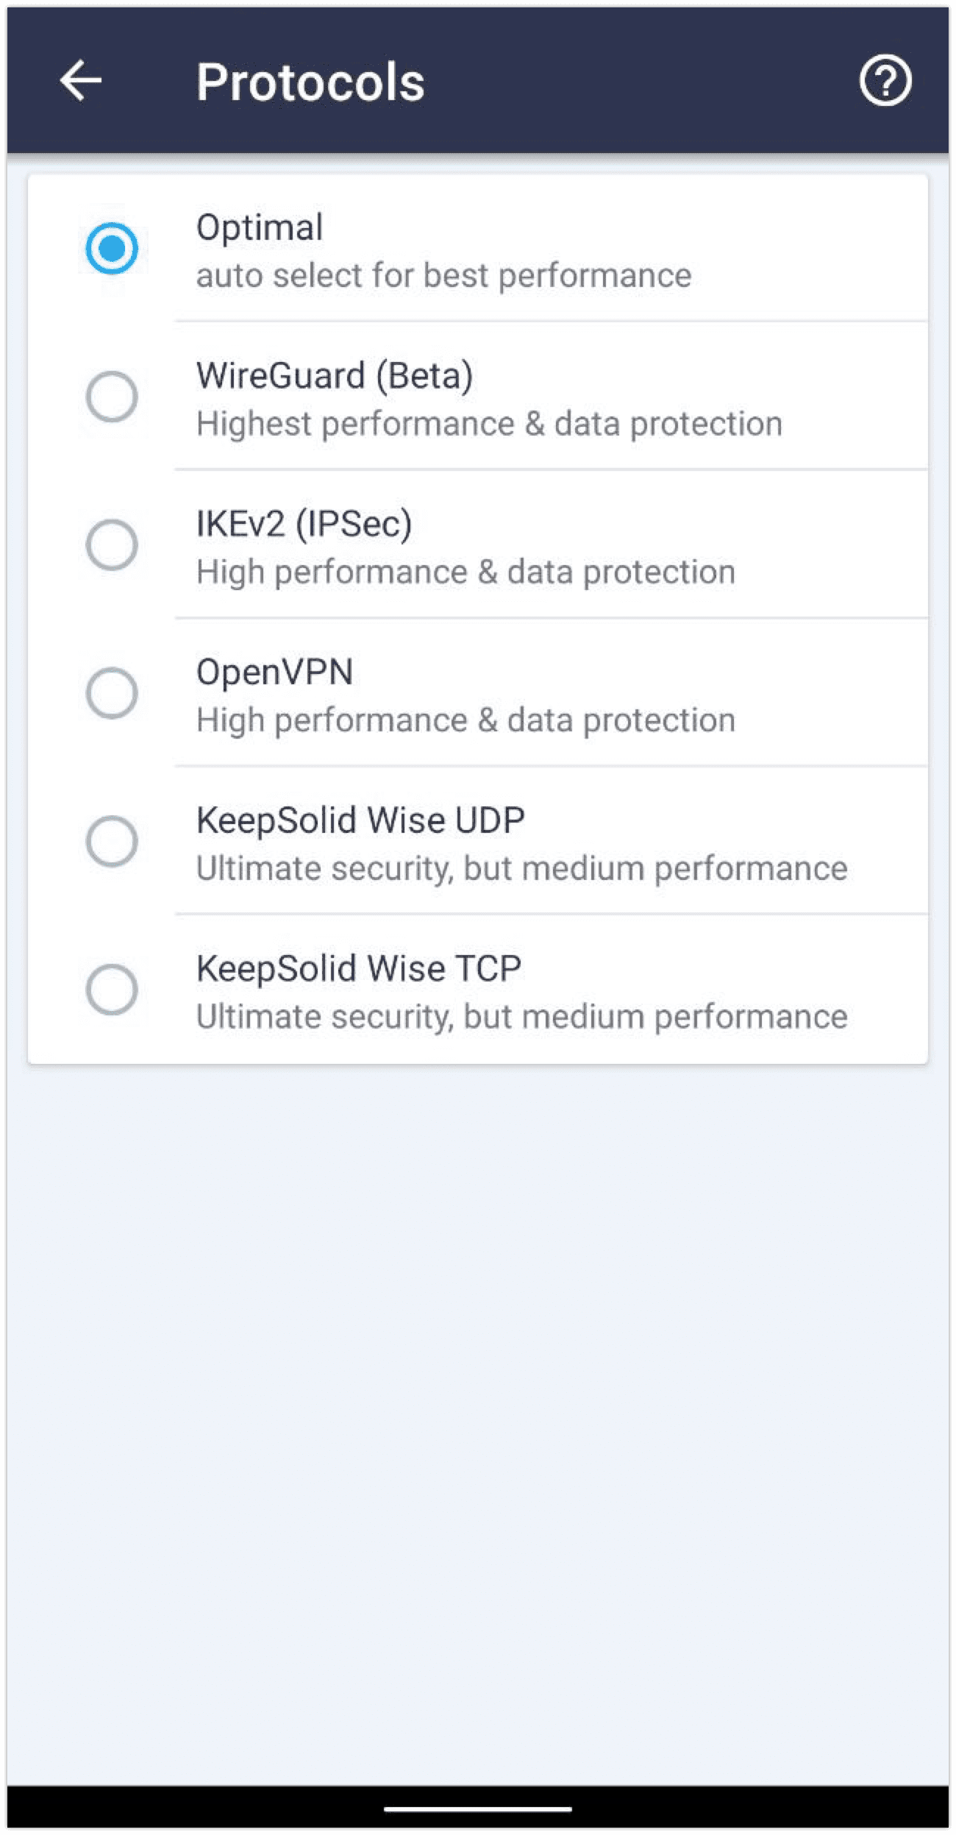This screenshot has width=956, height=1835.
Task: Tap the OpenVPN row description text
Action: coord(465,720)
